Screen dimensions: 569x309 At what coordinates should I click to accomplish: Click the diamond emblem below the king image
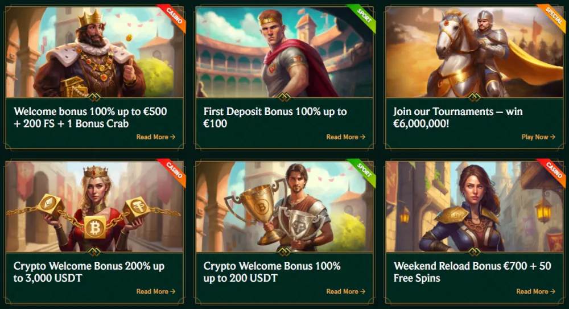pos(94,97)
